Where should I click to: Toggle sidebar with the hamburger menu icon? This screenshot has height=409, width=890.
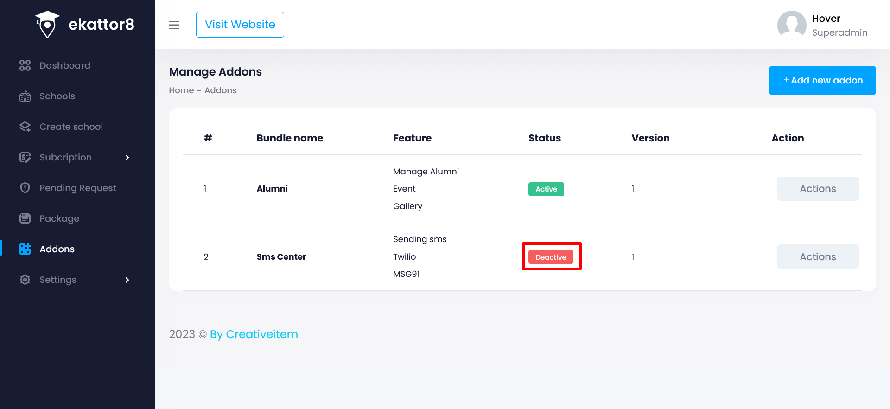coord(174,25)
